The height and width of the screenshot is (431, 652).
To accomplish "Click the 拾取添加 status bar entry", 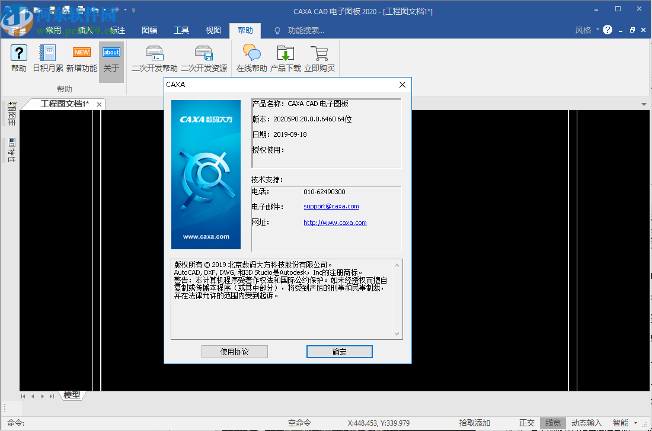I will [x=474, y=423].
